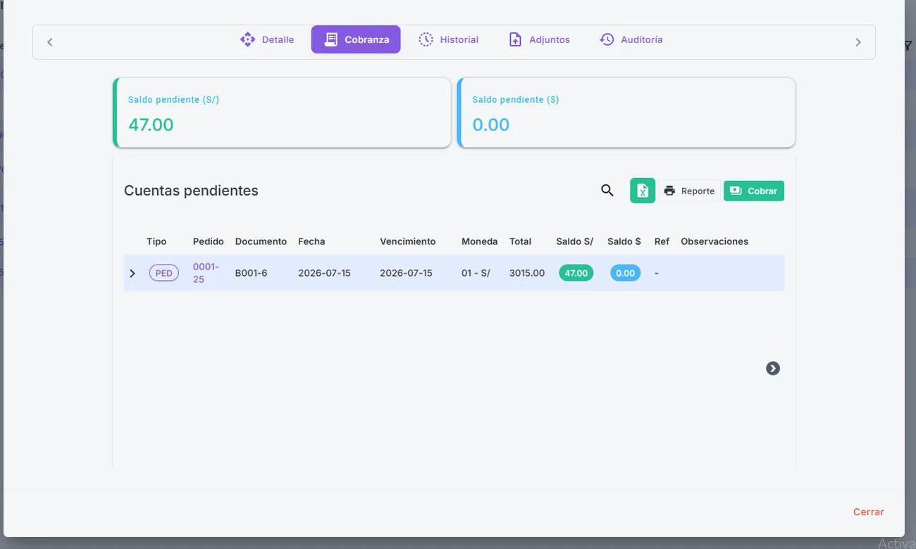This screenshot has width=916, height=549.
Task: Click the Detalle tab's move icon
Action: pyautogui.click(x=247, y=39)
